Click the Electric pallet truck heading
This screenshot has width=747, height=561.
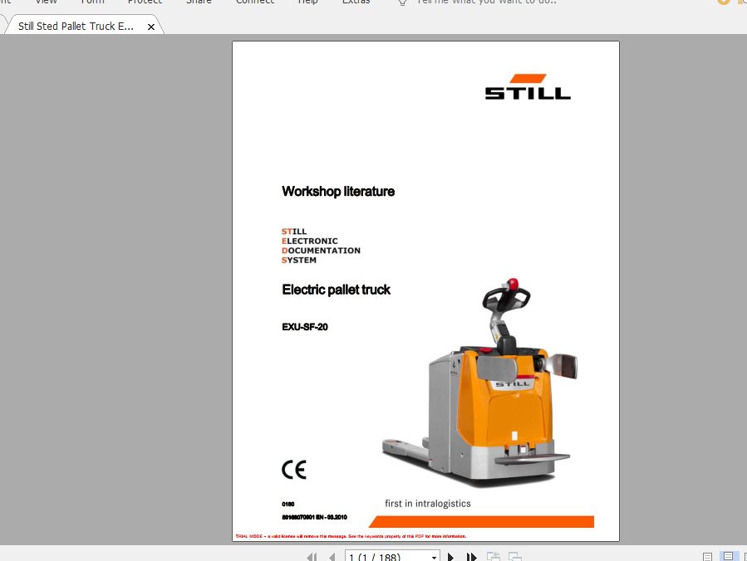[x=336, y=290]
